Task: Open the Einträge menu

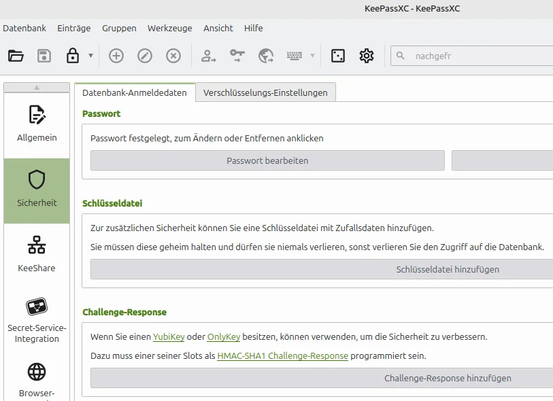Action: (74, 28)
